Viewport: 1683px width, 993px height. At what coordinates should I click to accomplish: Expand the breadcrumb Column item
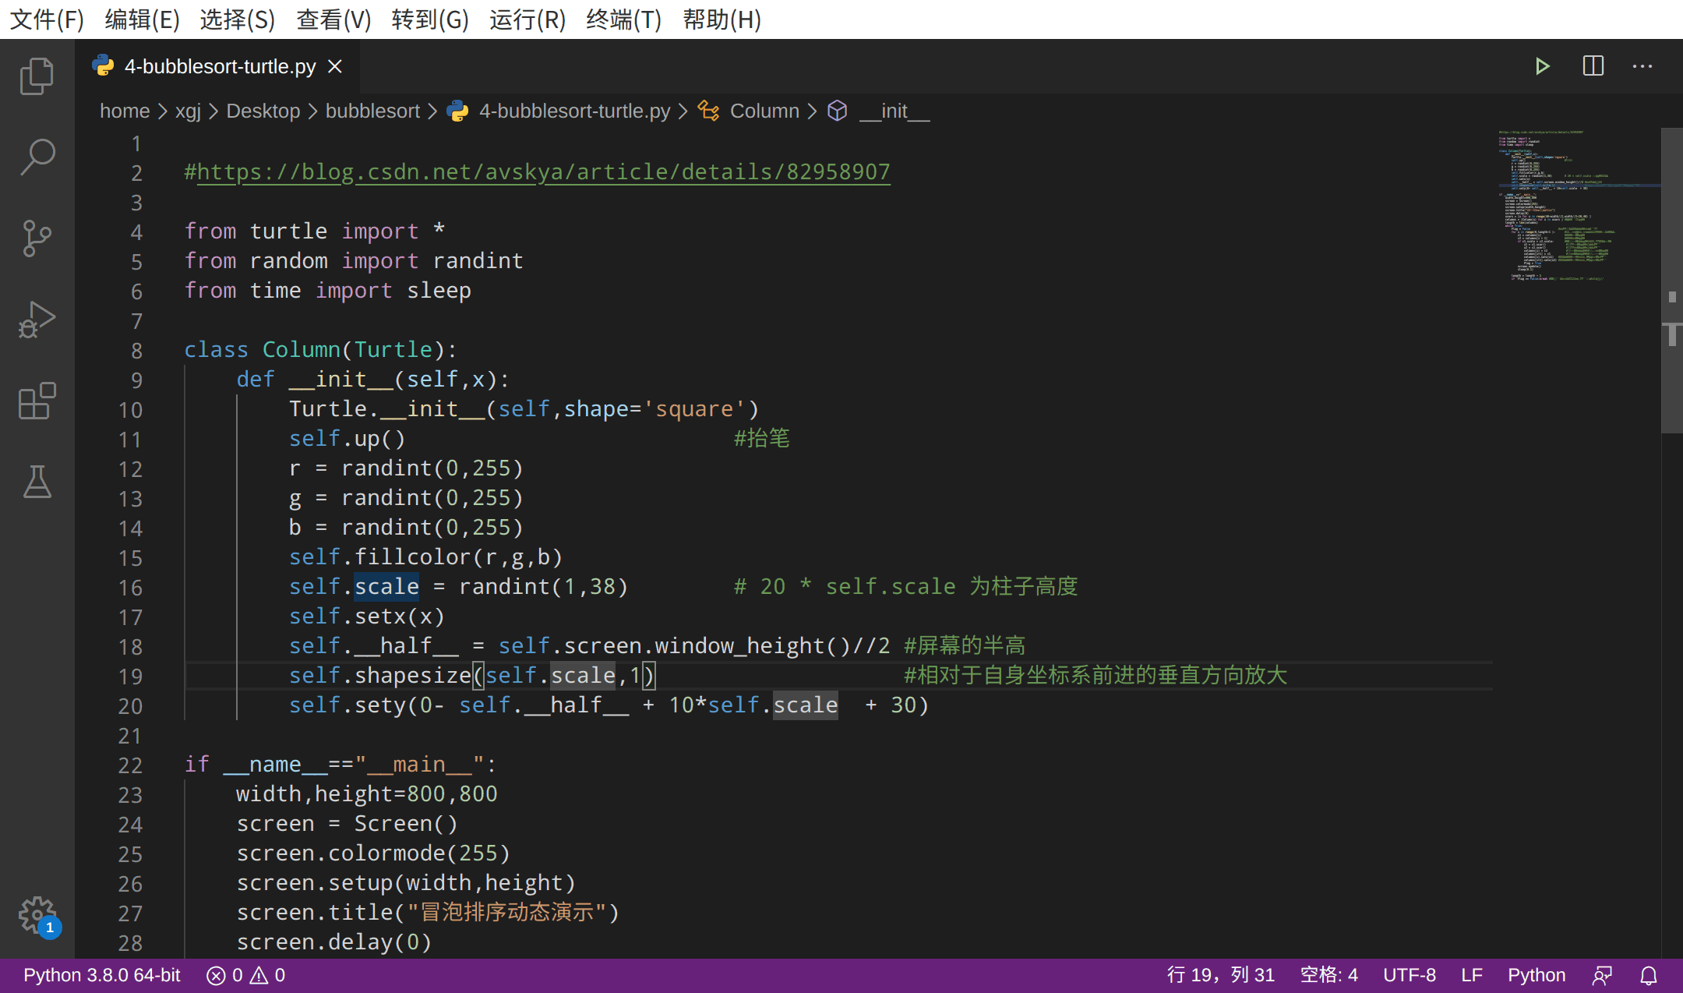tap(765, 111)
